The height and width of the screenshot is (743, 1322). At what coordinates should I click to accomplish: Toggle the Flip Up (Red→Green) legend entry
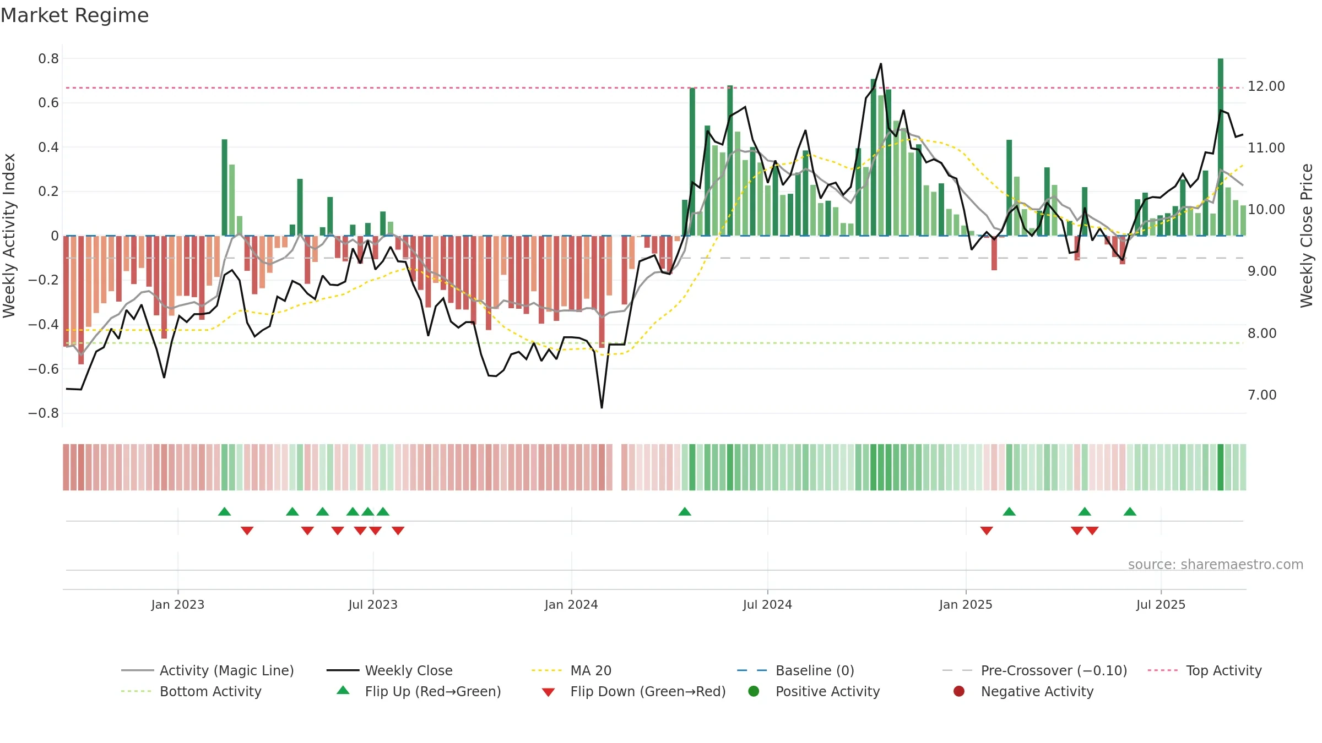419,691
